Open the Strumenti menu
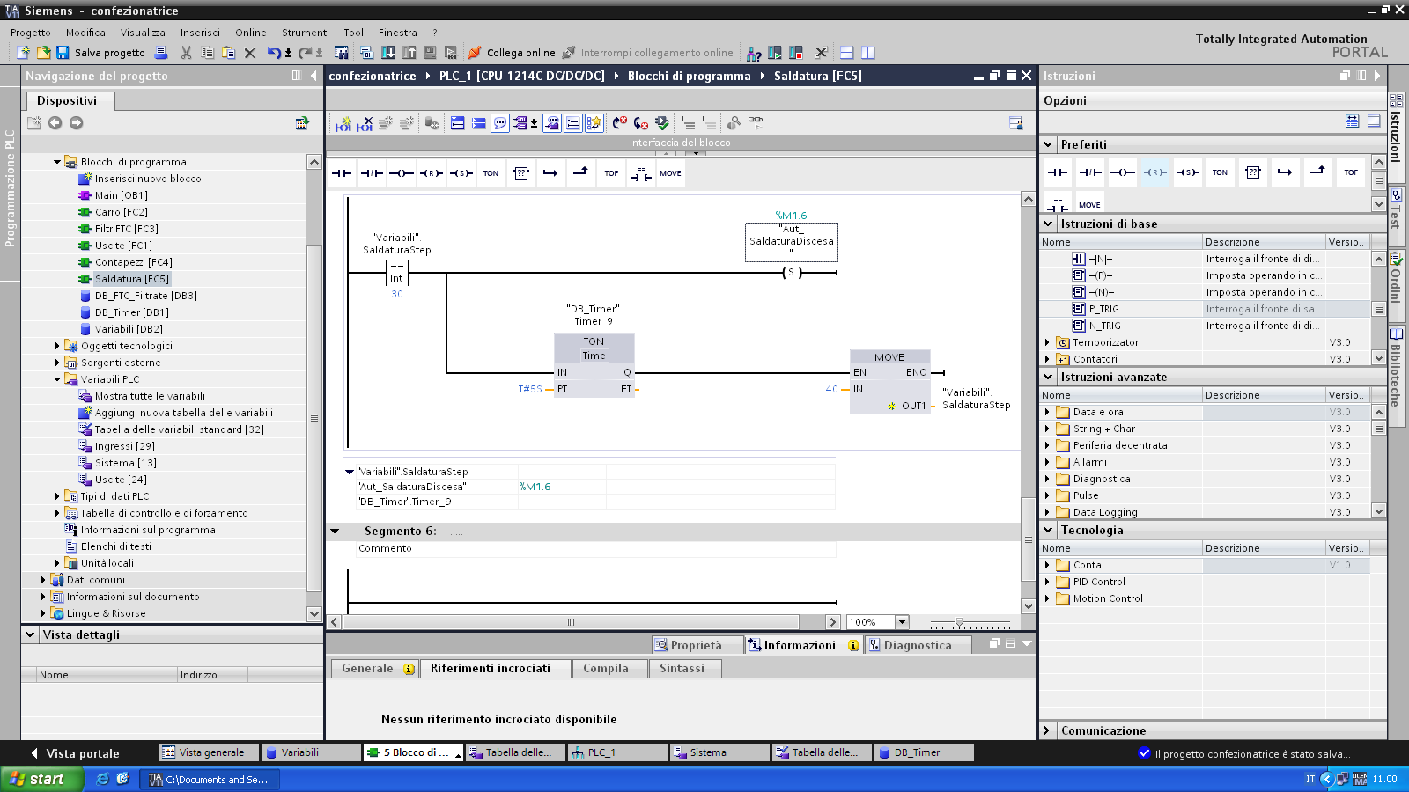 point(305,33)
